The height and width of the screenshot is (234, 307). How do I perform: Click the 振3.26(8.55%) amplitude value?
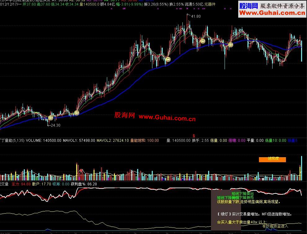(x=156, y=4)
